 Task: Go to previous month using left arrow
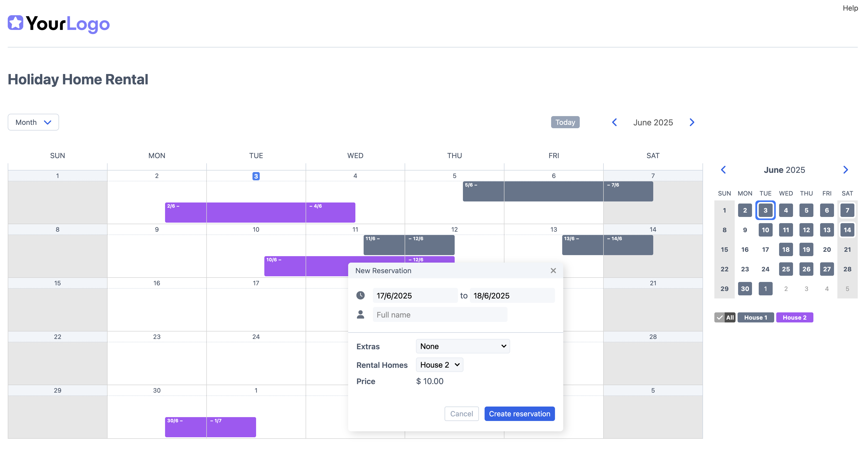point(615,122)
